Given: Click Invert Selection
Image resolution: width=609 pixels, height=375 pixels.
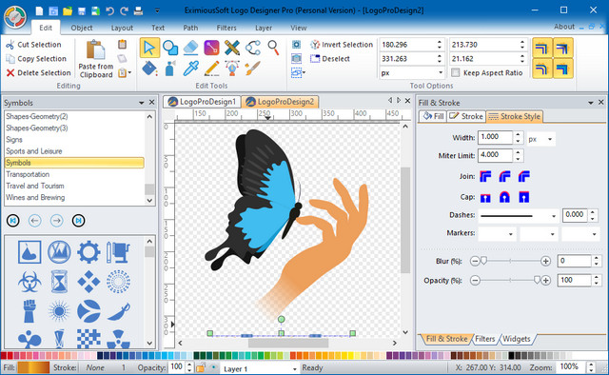Looking at the screenshot, I should pyautogui.click(x=342, y=45).
